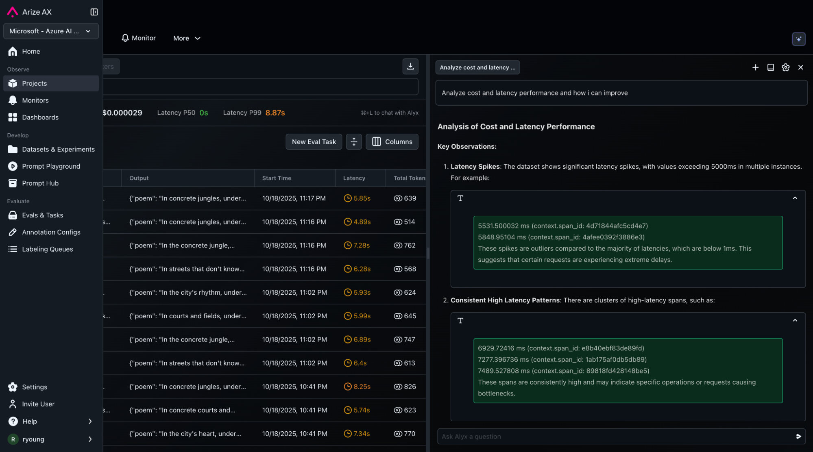The image size is (813, 452).
Task: Go to Evals & Tasks in sidebar
Action: click(x=42, y=215)
